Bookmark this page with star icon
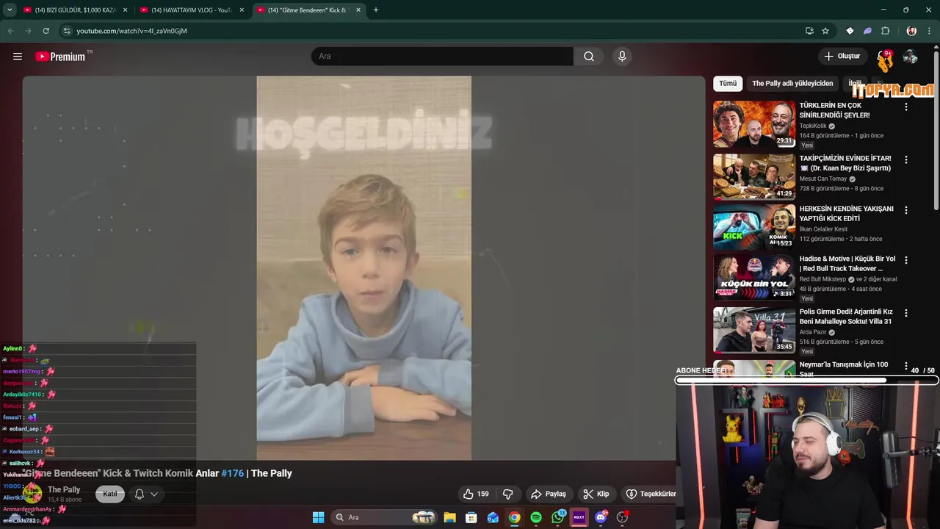The image size is (940, 529). click(825, 31)
